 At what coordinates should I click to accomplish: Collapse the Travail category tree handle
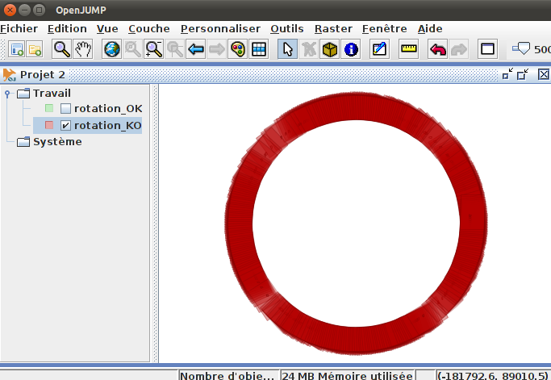(7, 94)
